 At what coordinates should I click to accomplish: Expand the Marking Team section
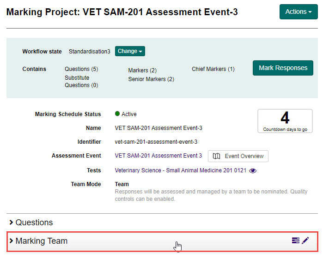click(42, 241)
